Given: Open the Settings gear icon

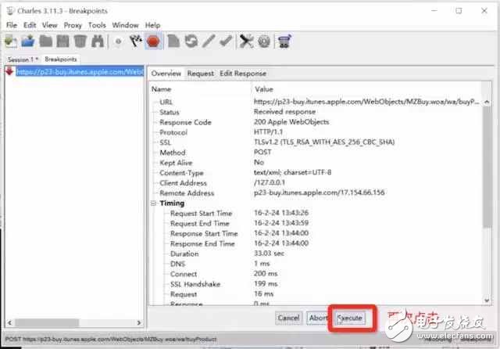Looking at the screenshot, I should click(264, 41).
